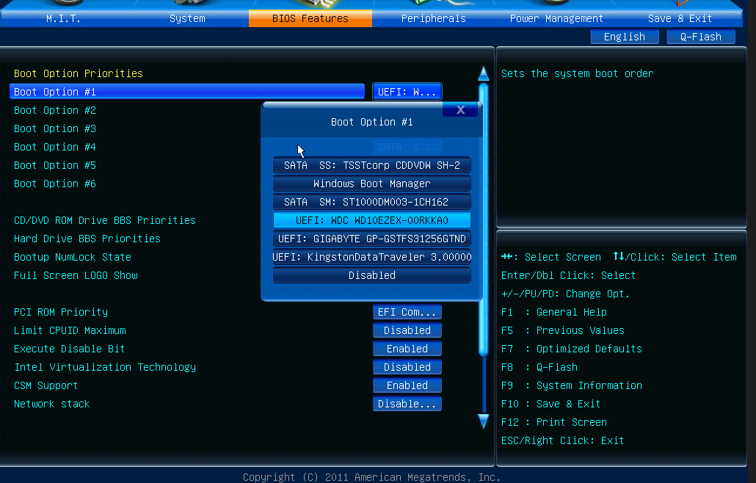Click the English language button
Viewport: 756px width, 483px height.
625,37
